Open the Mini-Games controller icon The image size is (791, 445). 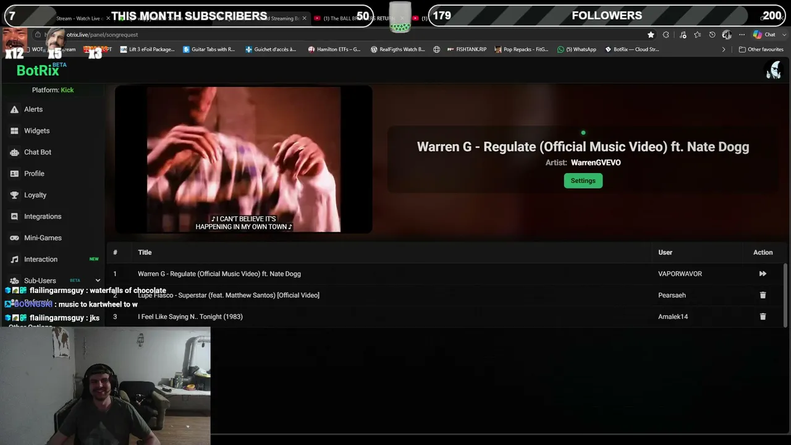[x=14, y=238]
